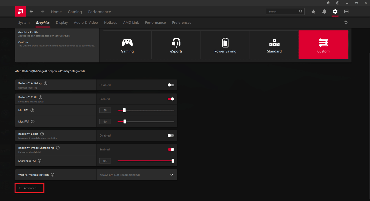This screenshot has width=370, height=201.
Task: Switch to the Preferences tab
Action: click(182, 22)
